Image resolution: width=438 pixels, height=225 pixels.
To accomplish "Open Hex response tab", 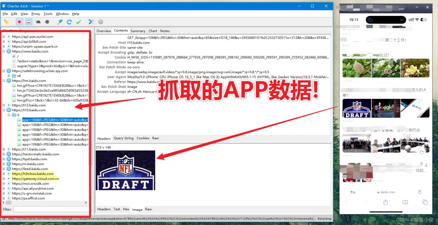I will coord(126,209).
